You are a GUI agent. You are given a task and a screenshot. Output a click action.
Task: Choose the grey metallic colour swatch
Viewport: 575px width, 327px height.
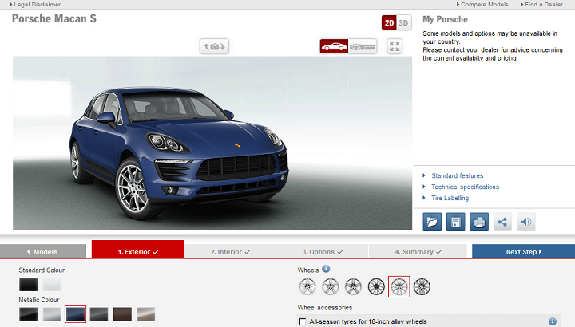pyautogui.click(x=99, y=314)
